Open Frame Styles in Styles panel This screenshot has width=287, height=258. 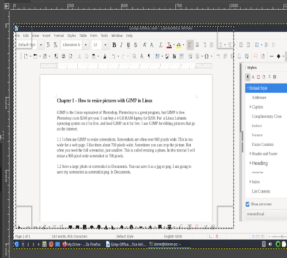258,77
